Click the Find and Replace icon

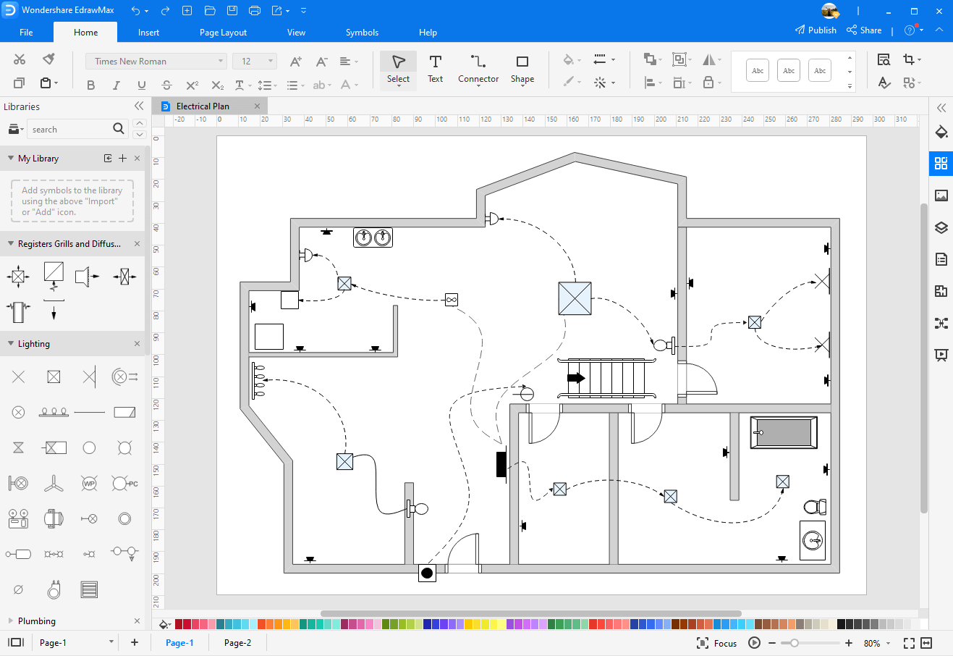point(884,59)
